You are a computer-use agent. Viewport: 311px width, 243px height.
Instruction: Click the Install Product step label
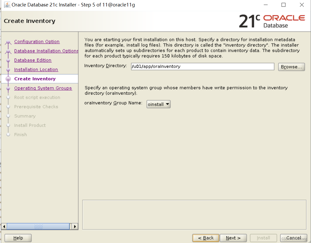pyautogui.click(x=30, y=125)
